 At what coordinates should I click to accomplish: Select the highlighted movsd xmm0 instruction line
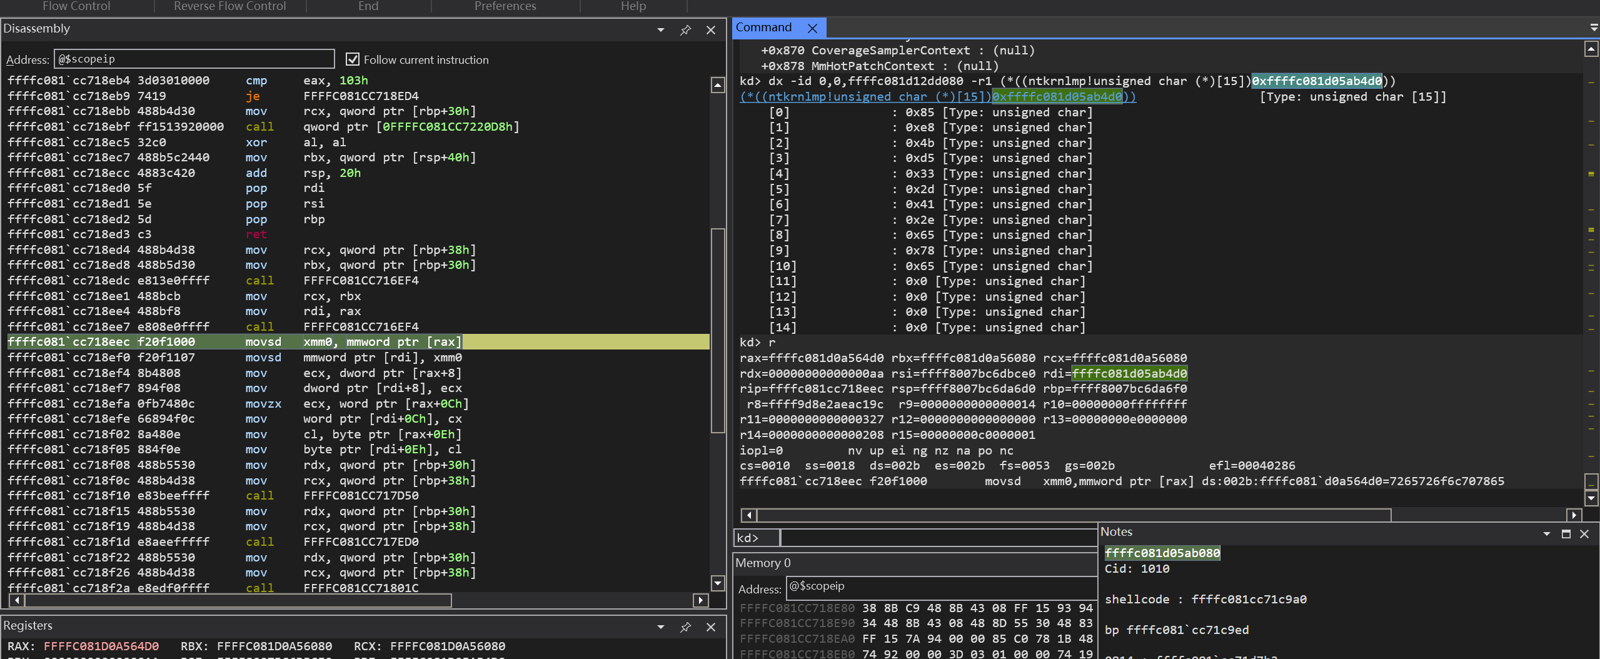tap(358, 342)
